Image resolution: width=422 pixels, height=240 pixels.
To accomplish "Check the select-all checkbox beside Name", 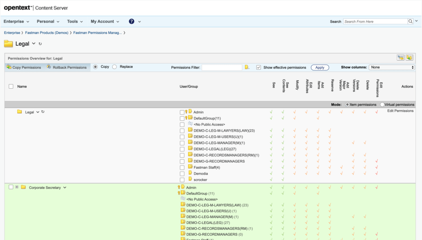I will 11,86.
